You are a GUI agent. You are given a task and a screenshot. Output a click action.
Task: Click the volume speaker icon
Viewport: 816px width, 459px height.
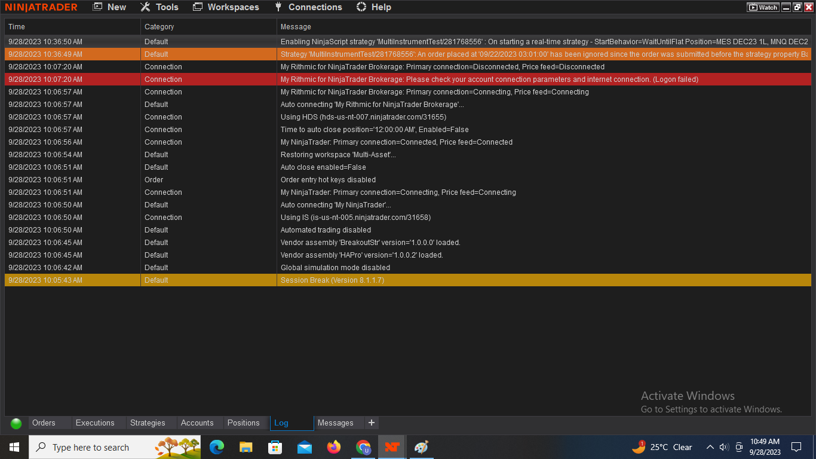coord(724,447)
